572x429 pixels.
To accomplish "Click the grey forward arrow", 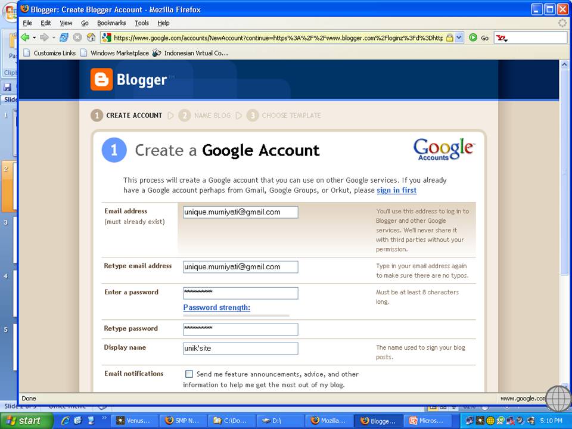I will coord(44,37).
